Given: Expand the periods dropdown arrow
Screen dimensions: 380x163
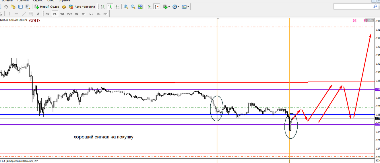Looking at the screenshot, I should [179, 7].
